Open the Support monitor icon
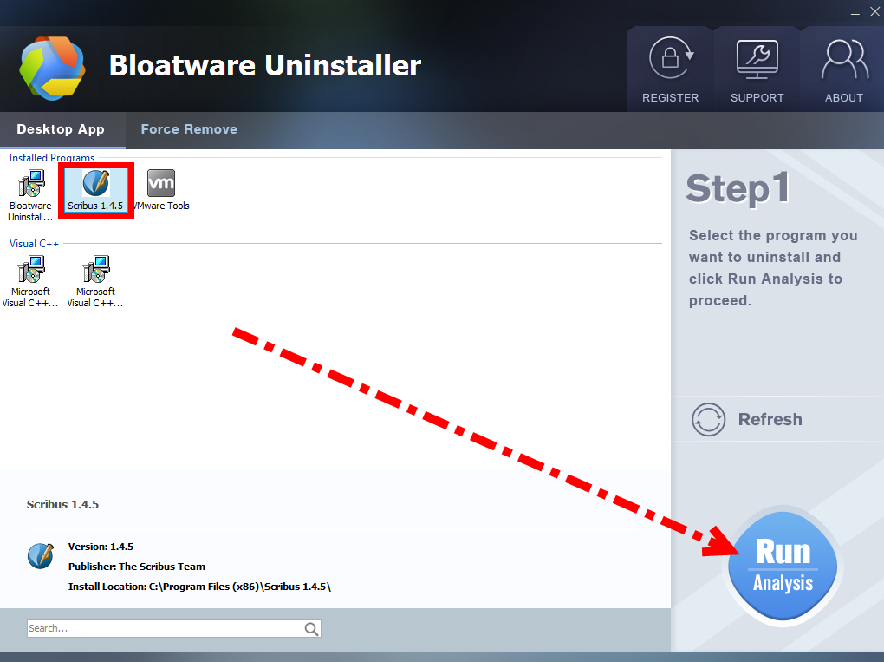 coord(757,59)
